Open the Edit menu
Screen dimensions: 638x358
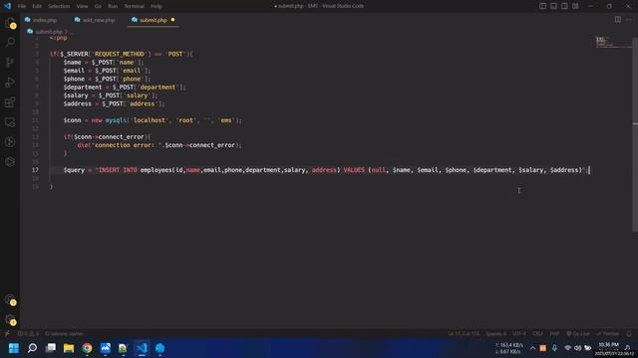click(x=37, y=6)
